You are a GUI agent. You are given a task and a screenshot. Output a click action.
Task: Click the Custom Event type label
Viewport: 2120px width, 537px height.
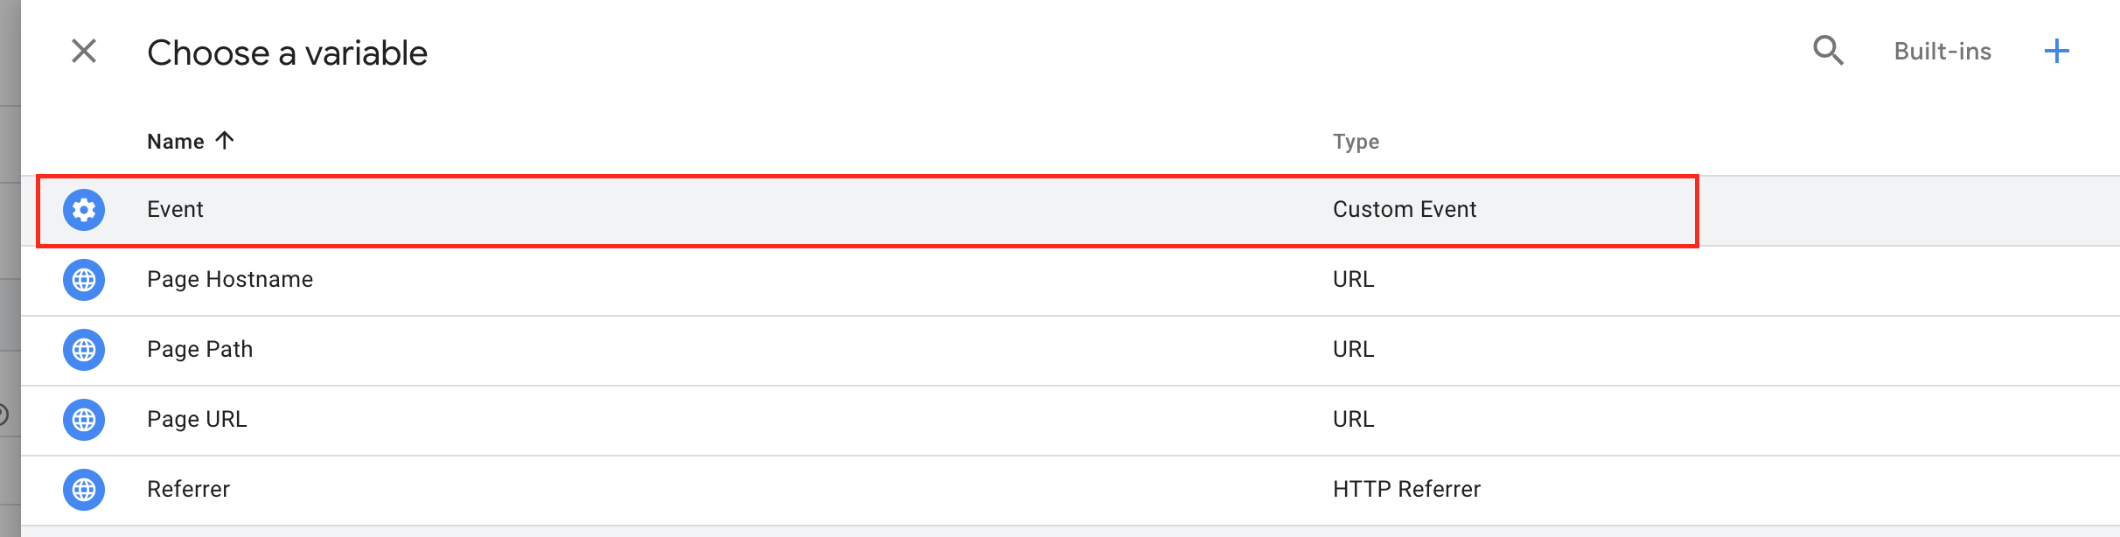(x=1404, y=209)
